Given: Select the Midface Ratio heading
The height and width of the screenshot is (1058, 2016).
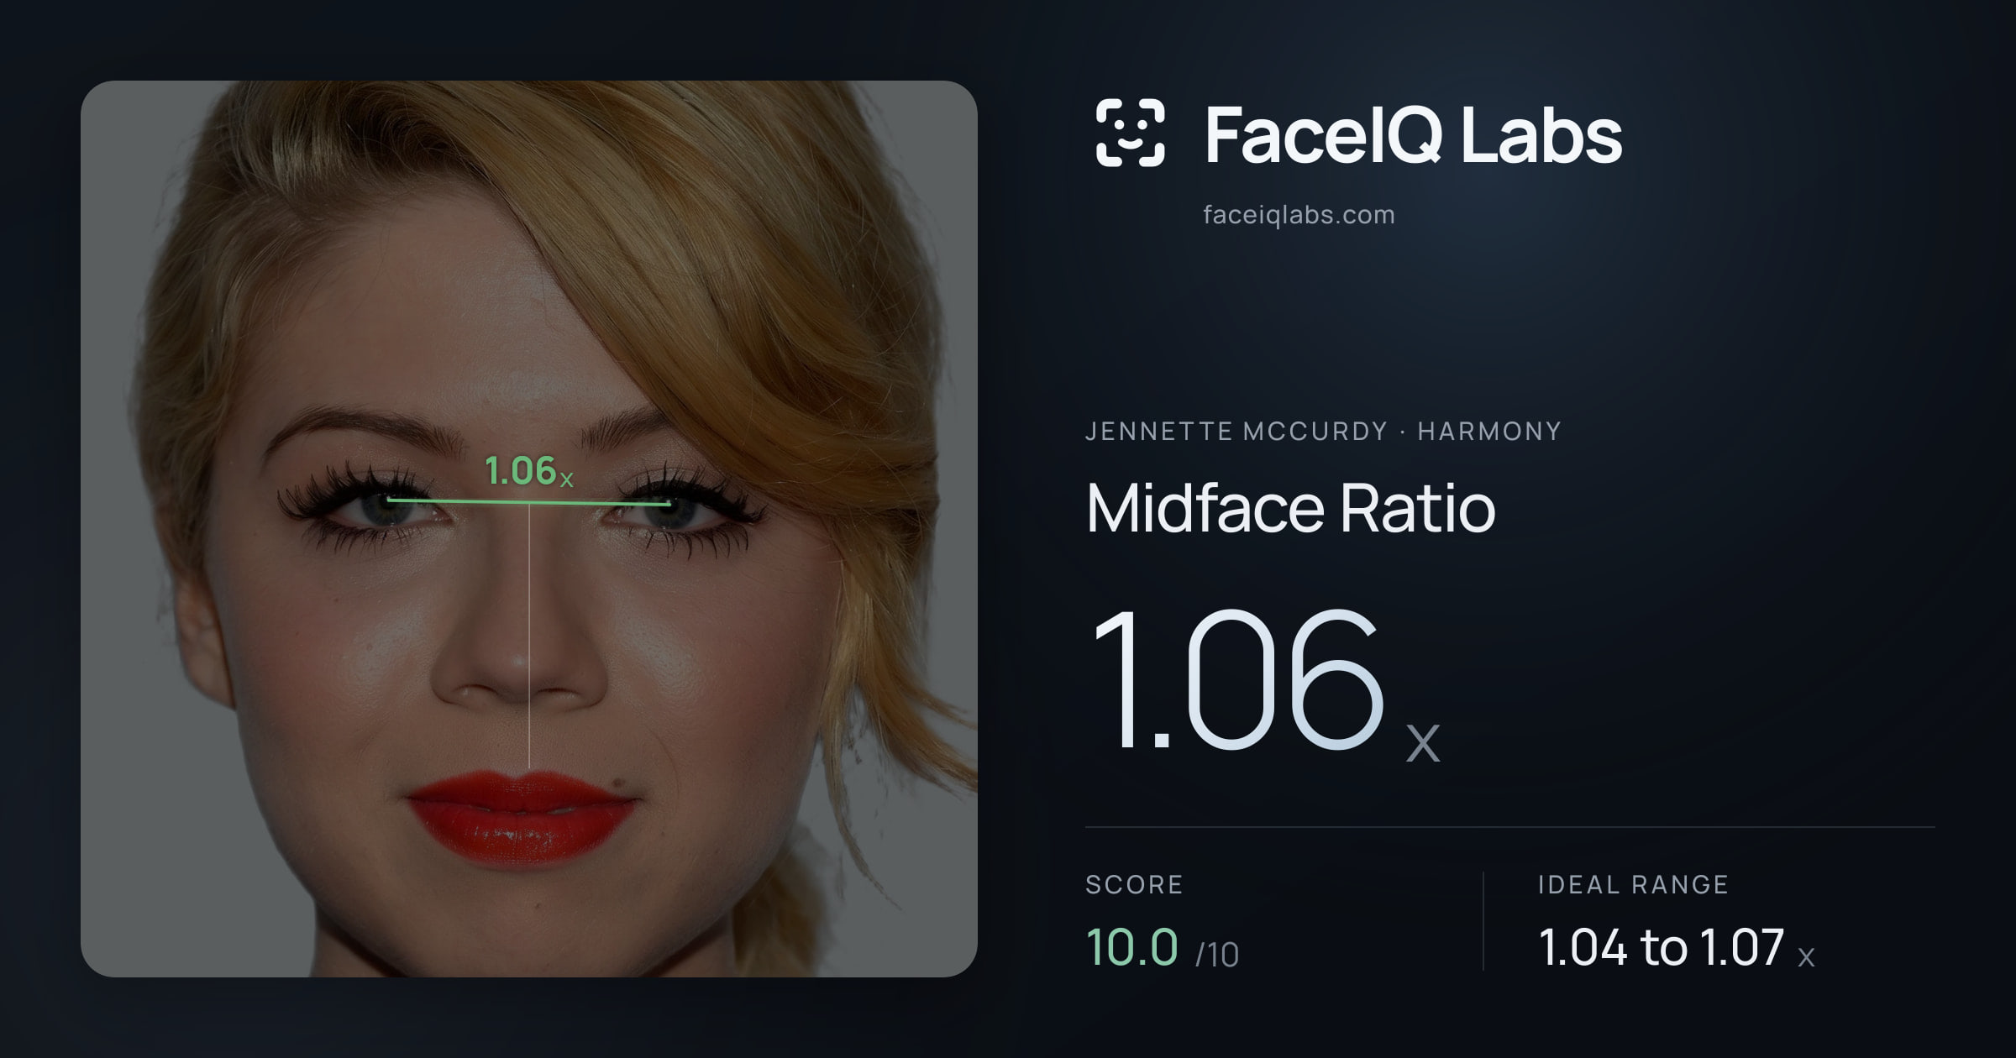Looking at the screenshot, I should [1290, 507].
